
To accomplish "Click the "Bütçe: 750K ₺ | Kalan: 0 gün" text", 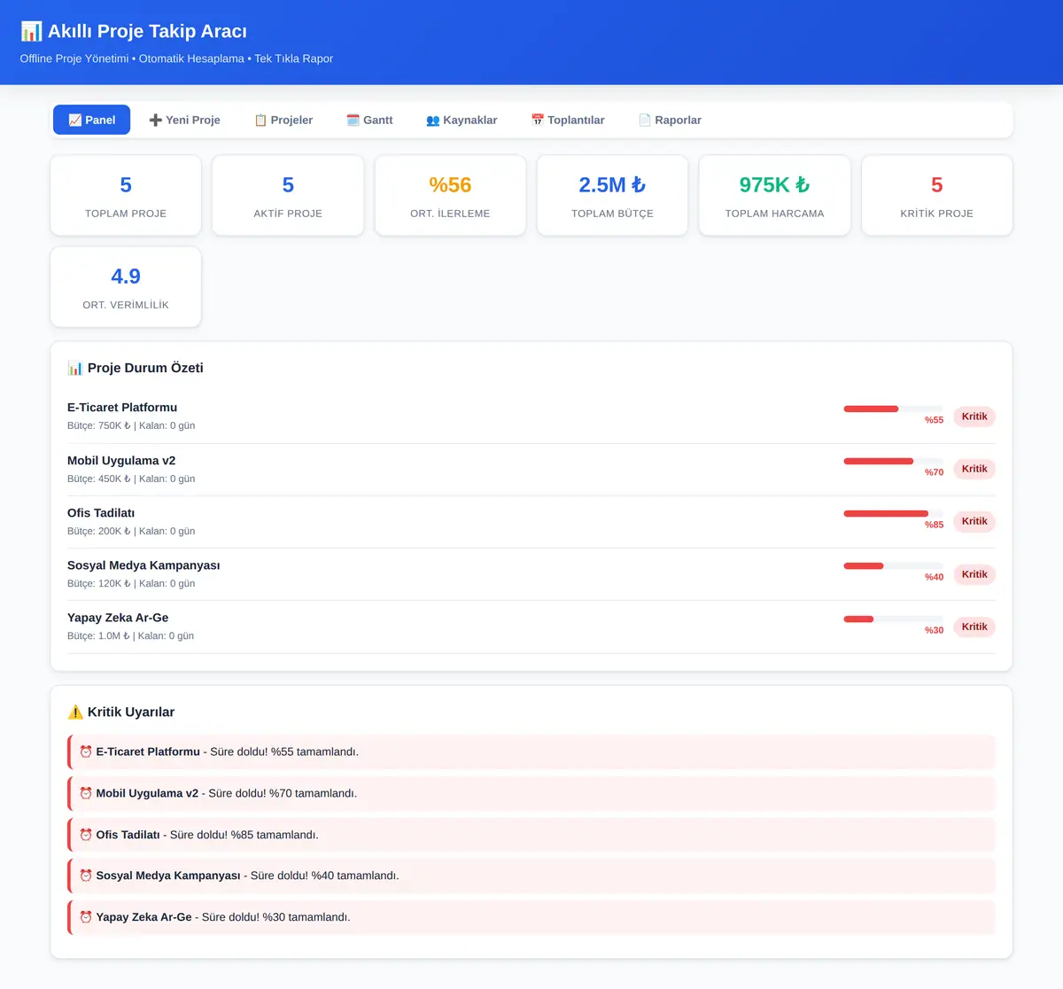I will 131,425.
